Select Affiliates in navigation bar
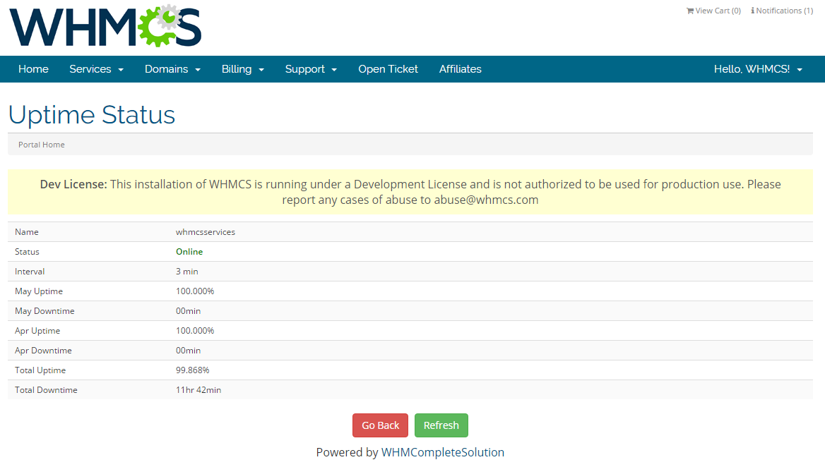This screenshot has height=467, width=825. [461, 69]
